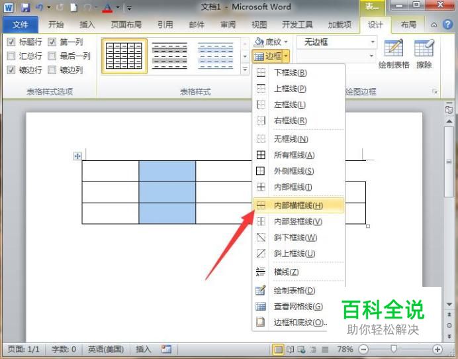Screen dimensions: 458x359
Task: Apply the blue shaded table style thumbnail
Action: point(216,56)
